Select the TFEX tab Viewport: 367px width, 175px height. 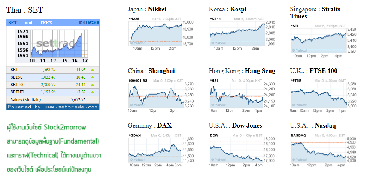46,23
